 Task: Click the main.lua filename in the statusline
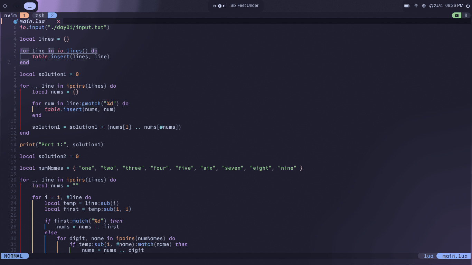point(455,256)
